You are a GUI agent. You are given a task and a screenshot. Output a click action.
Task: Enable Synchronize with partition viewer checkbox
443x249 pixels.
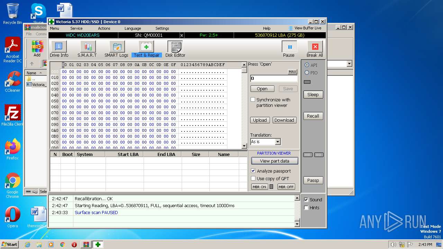tap(253, 100)
